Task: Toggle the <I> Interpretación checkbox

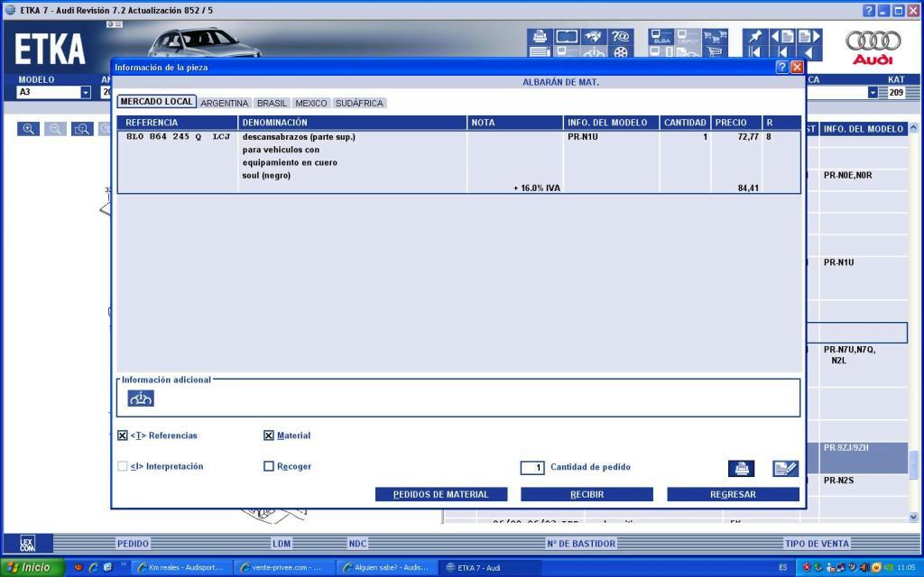Action: click(x=122, y=466)
